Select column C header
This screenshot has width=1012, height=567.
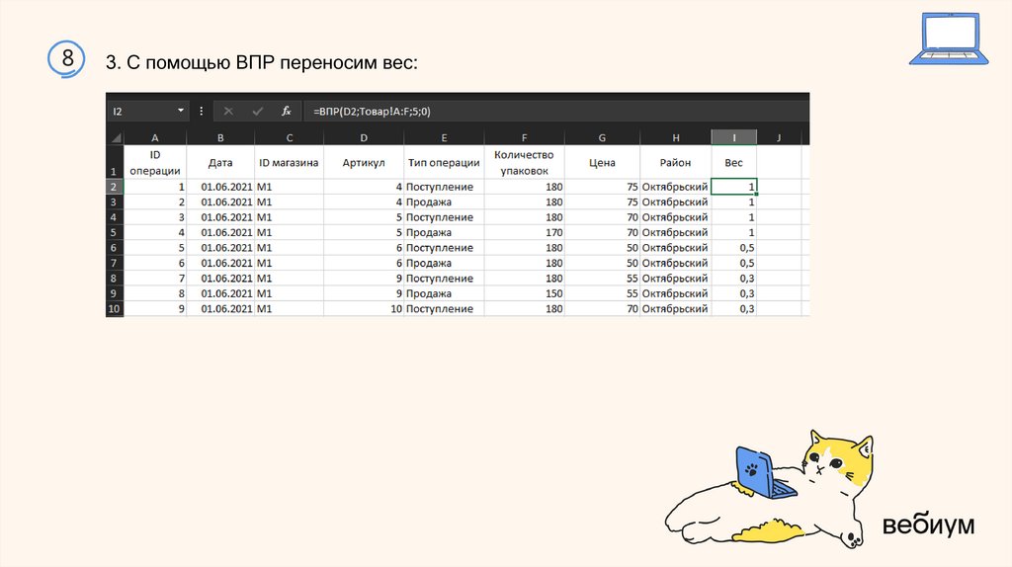pyautogui.click(x=290, y=137)
